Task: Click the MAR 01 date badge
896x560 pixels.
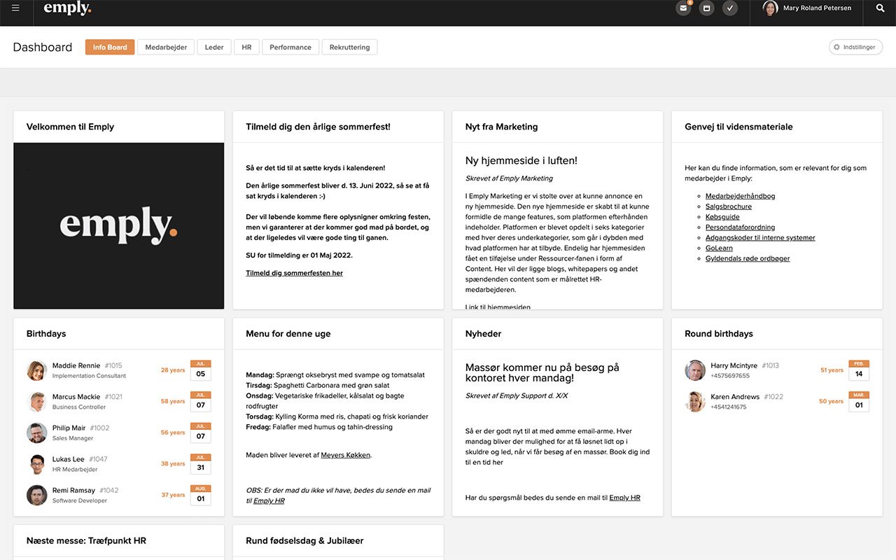Action: click(859, 402)
